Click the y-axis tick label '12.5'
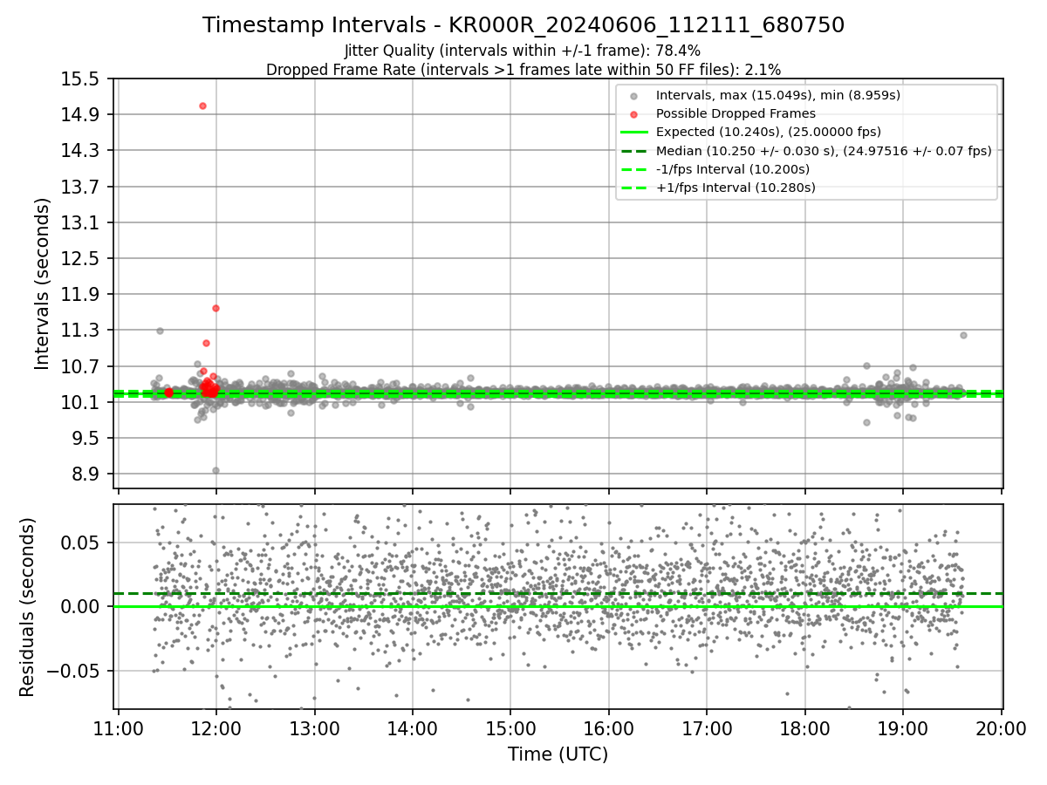This screenshot has height=785, width=1047. click(x=81, y=258)
